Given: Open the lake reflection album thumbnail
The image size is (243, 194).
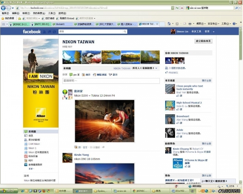Looking at the screenshot, I should [131, 57].
